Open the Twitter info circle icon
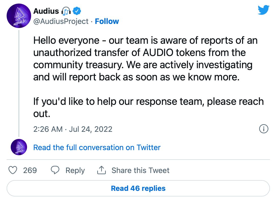 264,129
